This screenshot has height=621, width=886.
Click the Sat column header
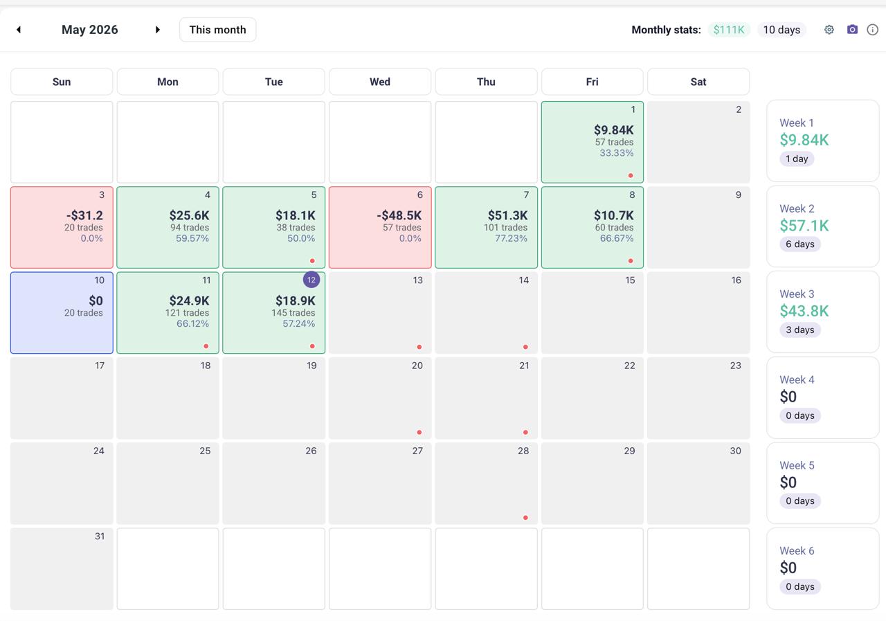click(x=698, y=82)
